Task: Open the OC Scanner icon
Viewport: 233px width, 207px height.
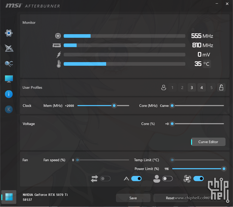Action: (9, 64)
